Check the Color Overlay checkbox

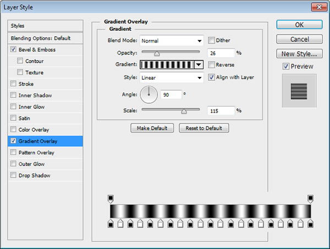click(x=13, y=129)
